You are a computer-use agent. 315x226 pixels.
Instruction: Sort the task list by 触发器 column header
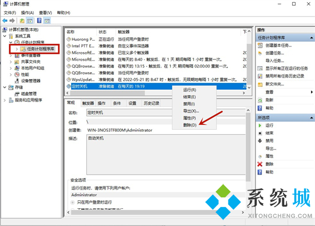click(x=178, y=32)
